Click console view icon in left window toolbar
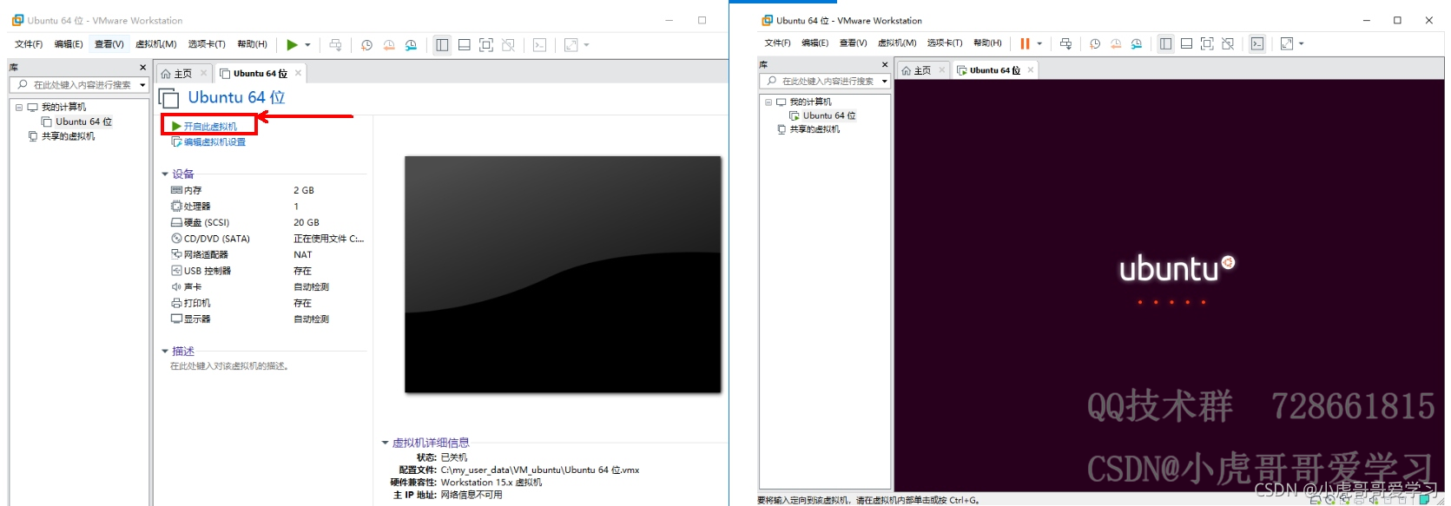 pyautogui.click(x=539, y=45)
